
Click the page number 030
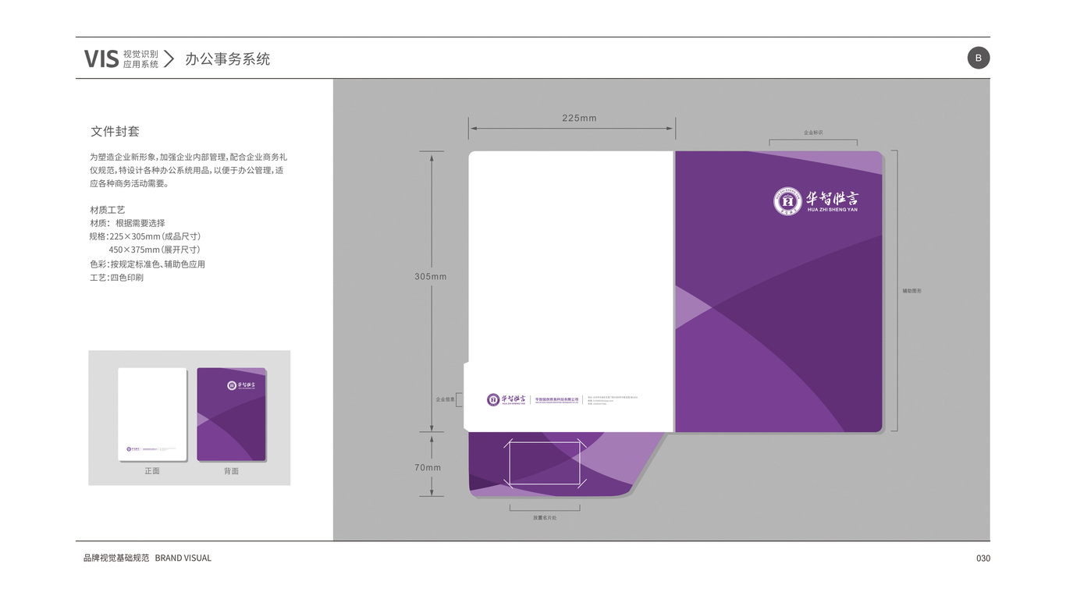[x=982, y=558]
